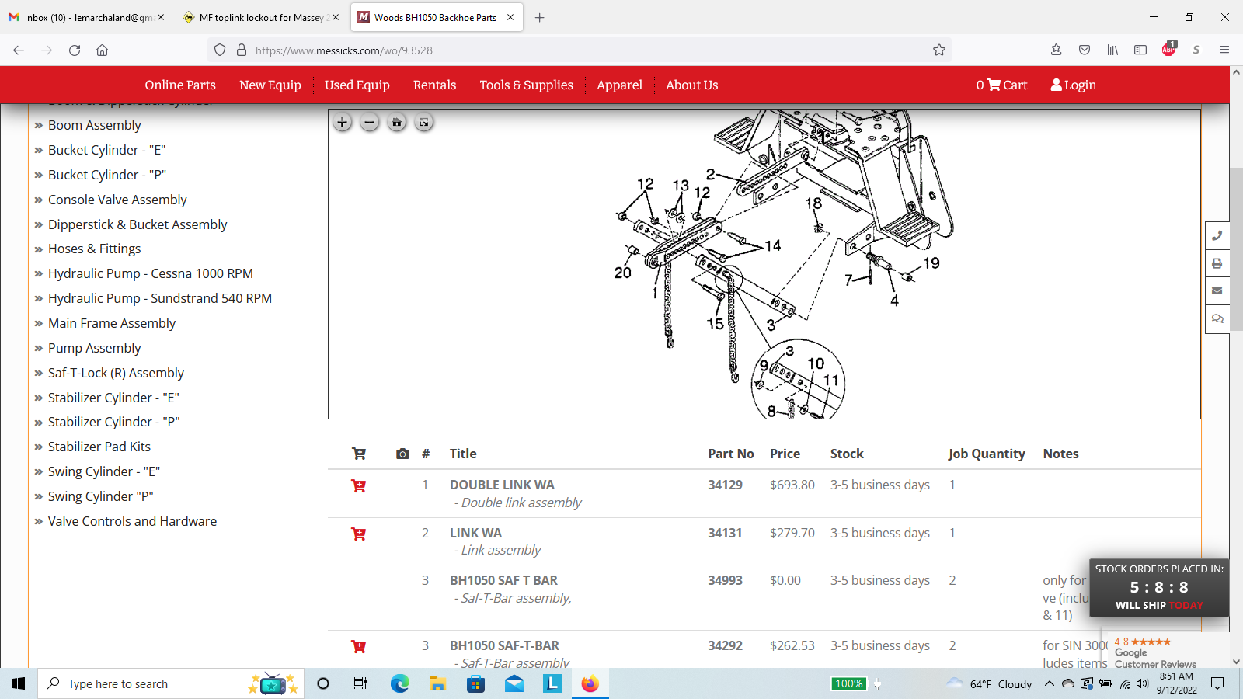The image size is (1243, 699).
Task: Open Apparel menu
Action: pyautogui.click(x=619, y=85)
